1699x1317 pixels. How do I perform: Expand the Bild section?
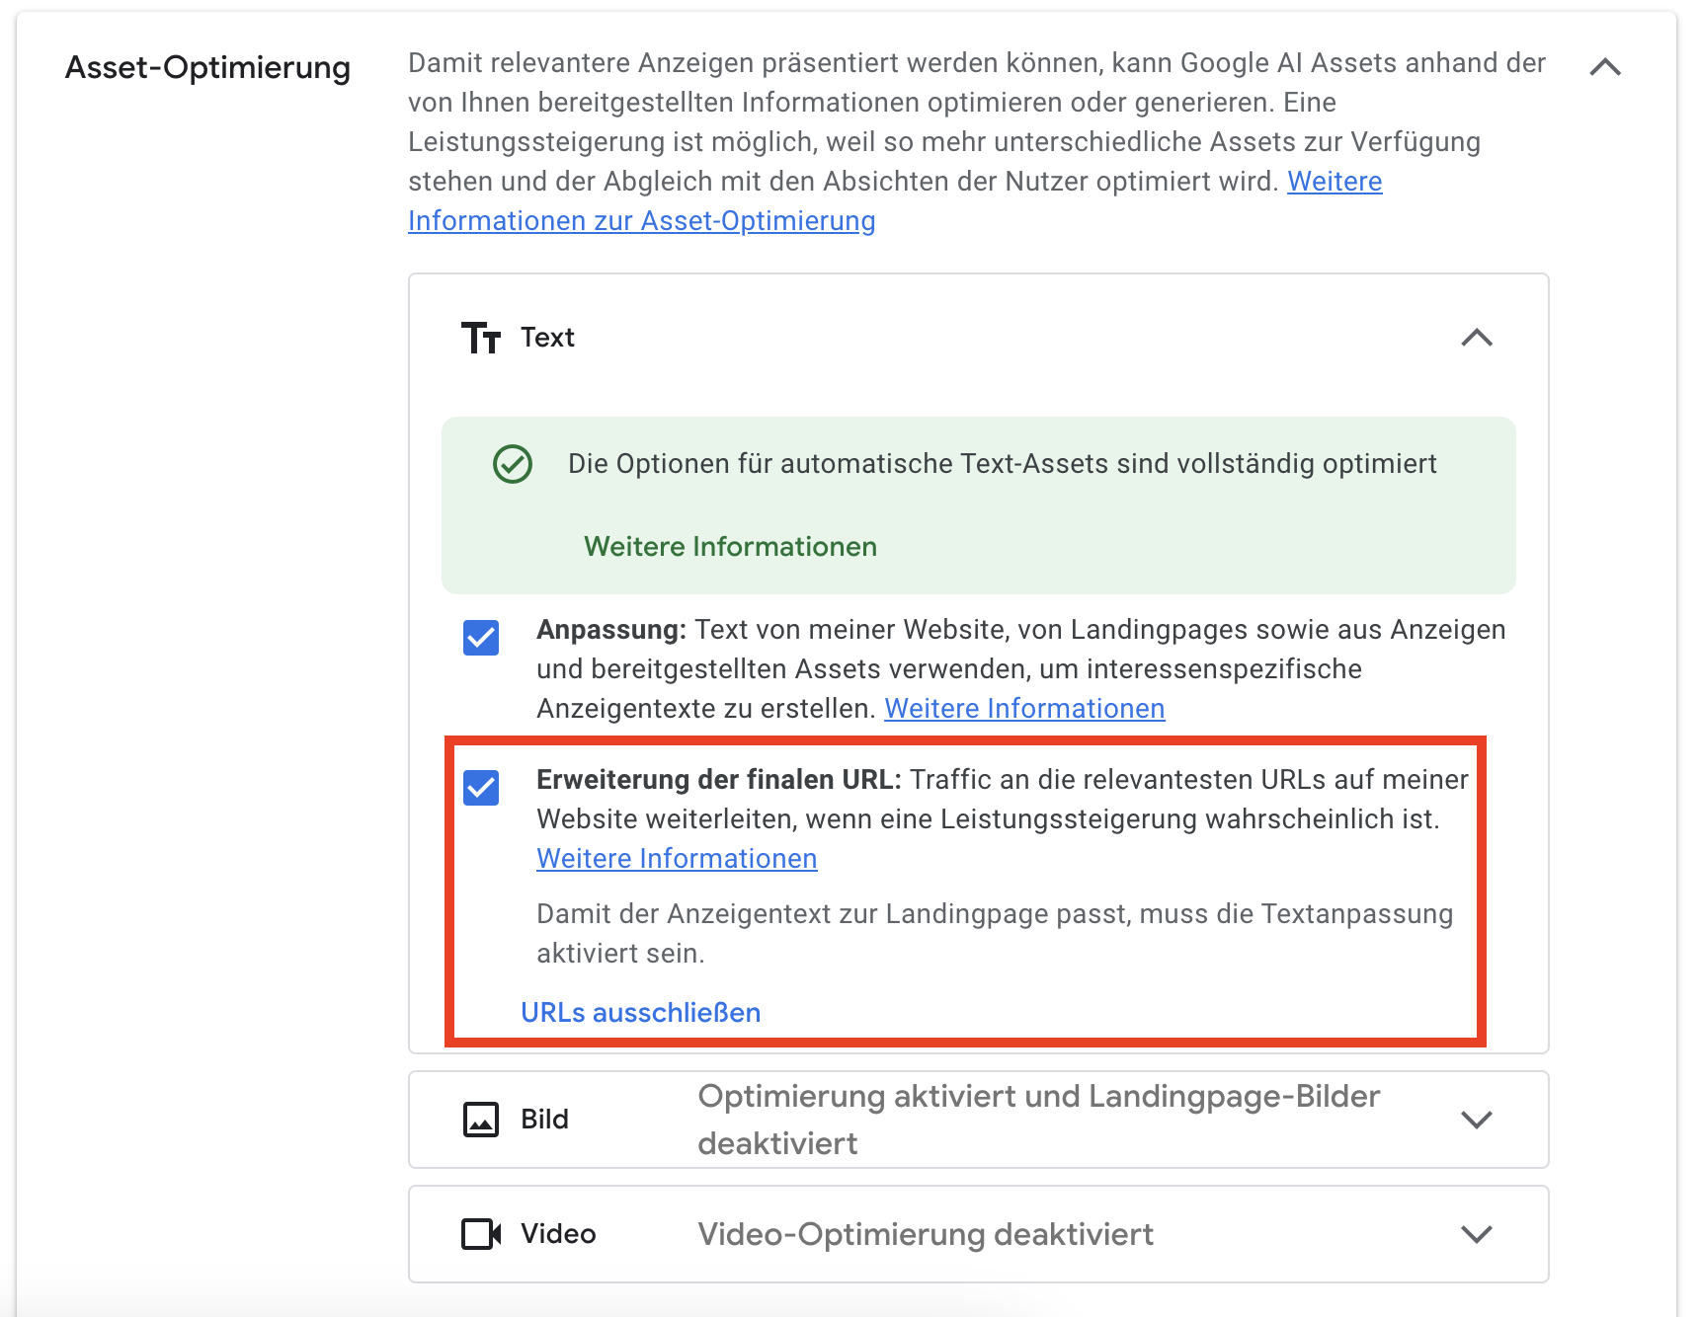[x=1477, y=1119]
